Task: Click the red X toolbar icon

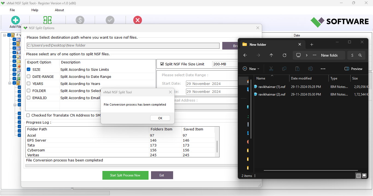Action: click(x=138, y=20)
